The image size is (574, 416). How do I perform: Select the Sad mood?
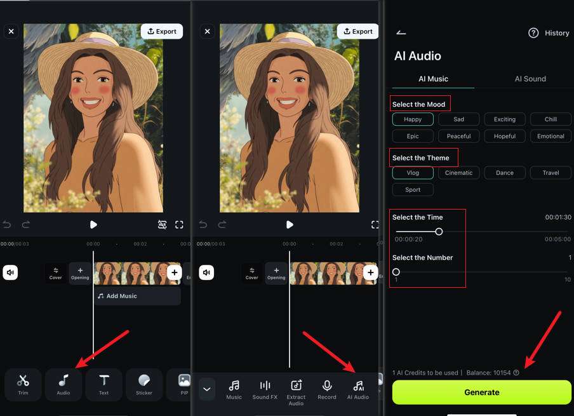[x=458, y=119]
